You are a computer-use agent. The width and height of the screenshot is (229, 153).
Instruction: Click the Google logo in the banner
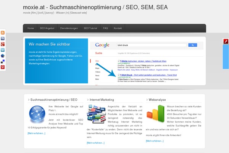pyautogui.click(x=102, y=45)
